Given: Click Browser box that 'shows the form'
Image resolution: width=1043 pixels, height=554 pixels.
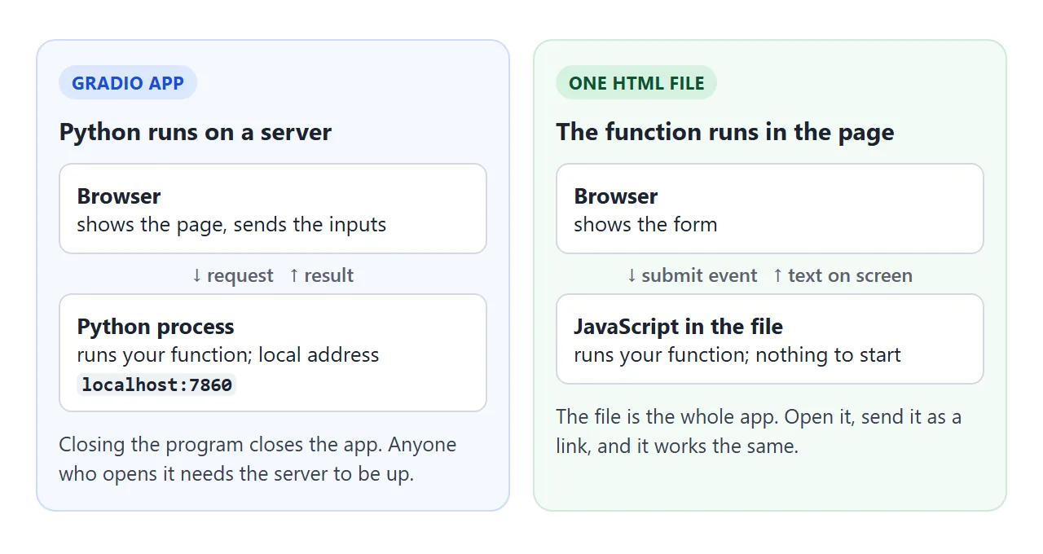Looking at the screenshot, I should pos(770,209).
